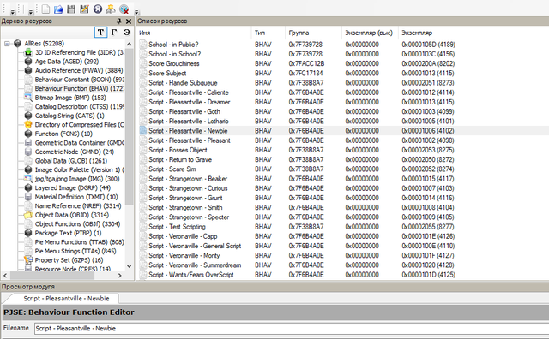Open a package with the blue folder icon
549x339 pixels.
tap(58, 9)
